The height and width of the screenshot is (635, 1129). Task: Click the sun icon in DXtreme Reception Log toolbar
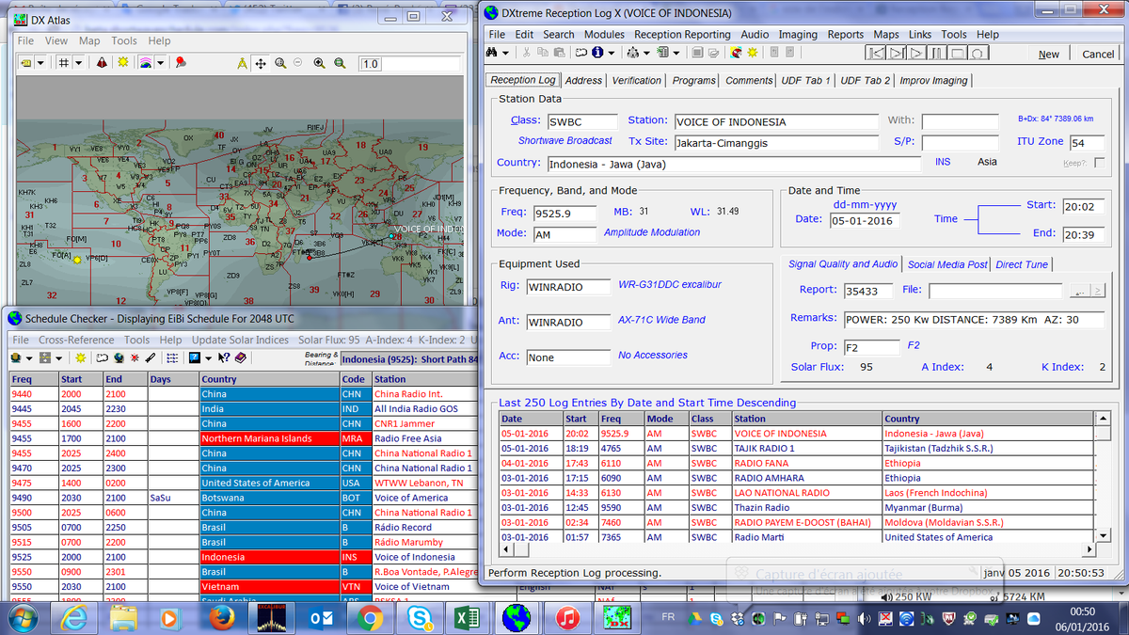(752, 53)
